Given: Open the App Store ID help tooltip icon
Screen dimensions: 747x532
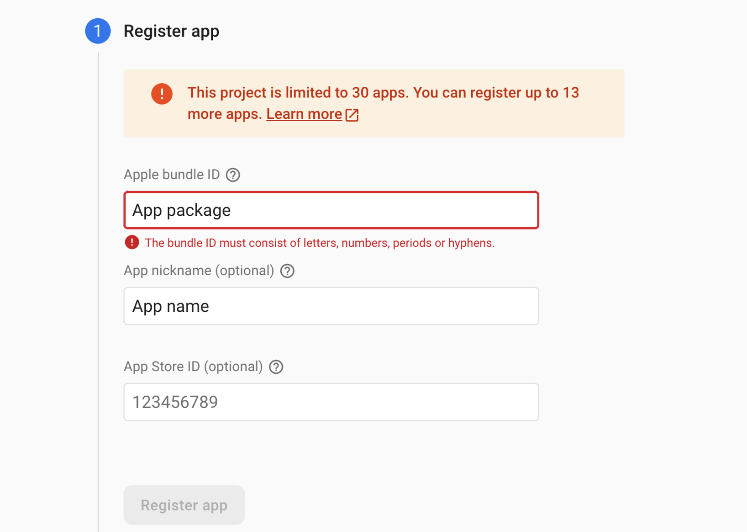Looking at the screenshot, I should (x=276, y=367).
